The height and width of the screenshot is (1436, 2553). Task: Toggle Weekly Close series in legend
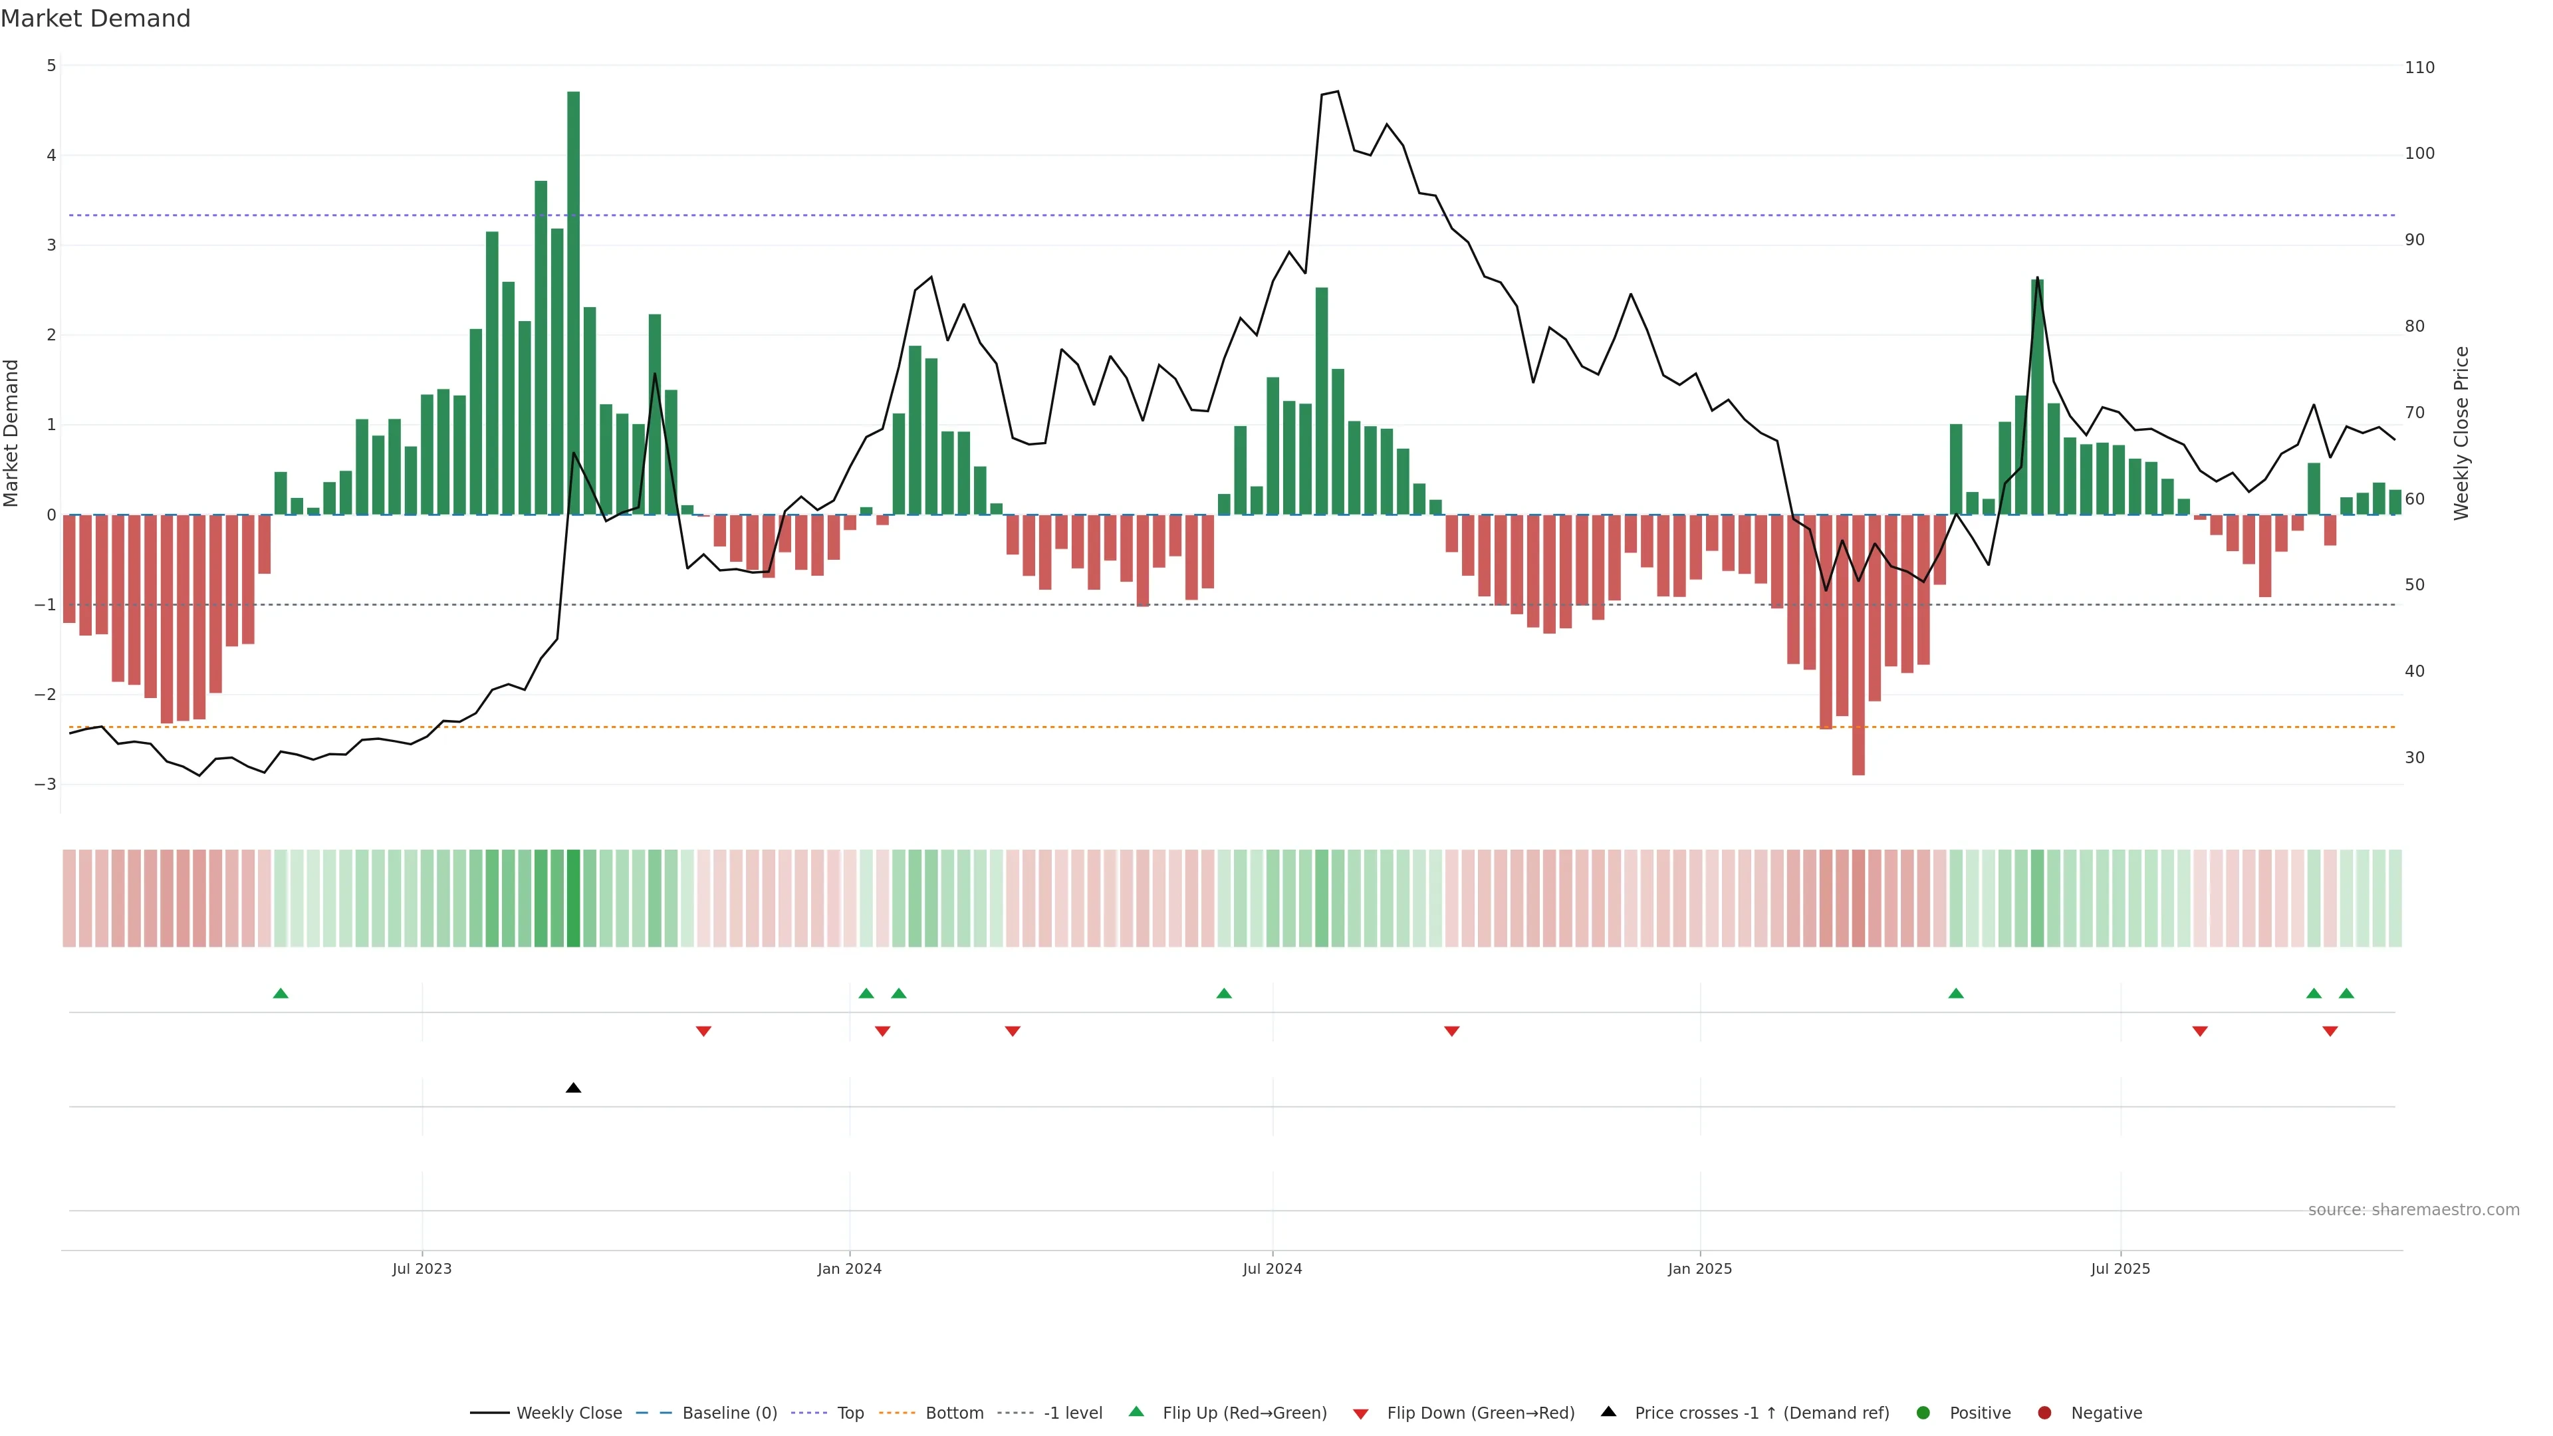click(x=569, y=1413)
